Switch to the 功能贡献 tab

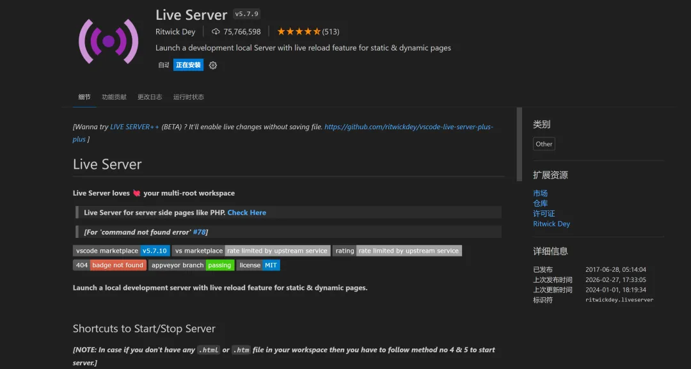pos(114,97)
